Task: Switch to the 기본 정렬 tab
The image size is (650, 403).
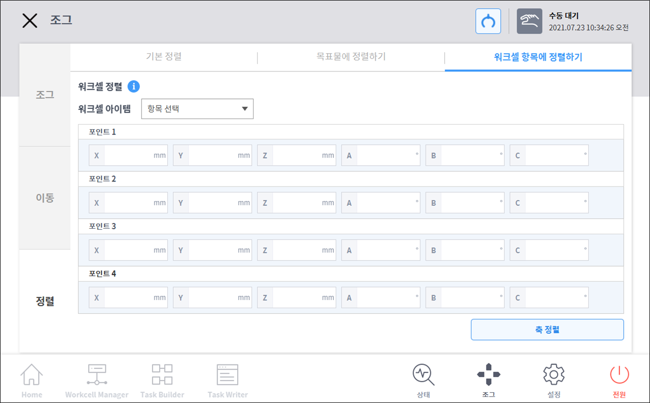Action: tap(164, 57)
